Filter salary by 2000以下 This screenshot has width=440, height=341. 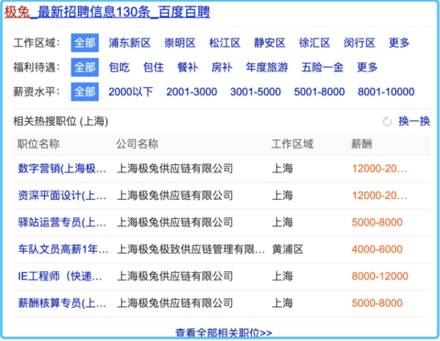[x=131, y=92]
